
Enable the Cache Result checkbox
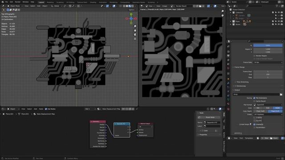(254, 101)
